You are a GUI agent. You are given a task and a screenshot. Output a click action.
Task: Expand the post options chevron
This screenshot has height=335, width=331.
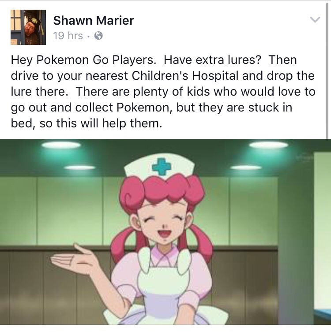point(315,19)
